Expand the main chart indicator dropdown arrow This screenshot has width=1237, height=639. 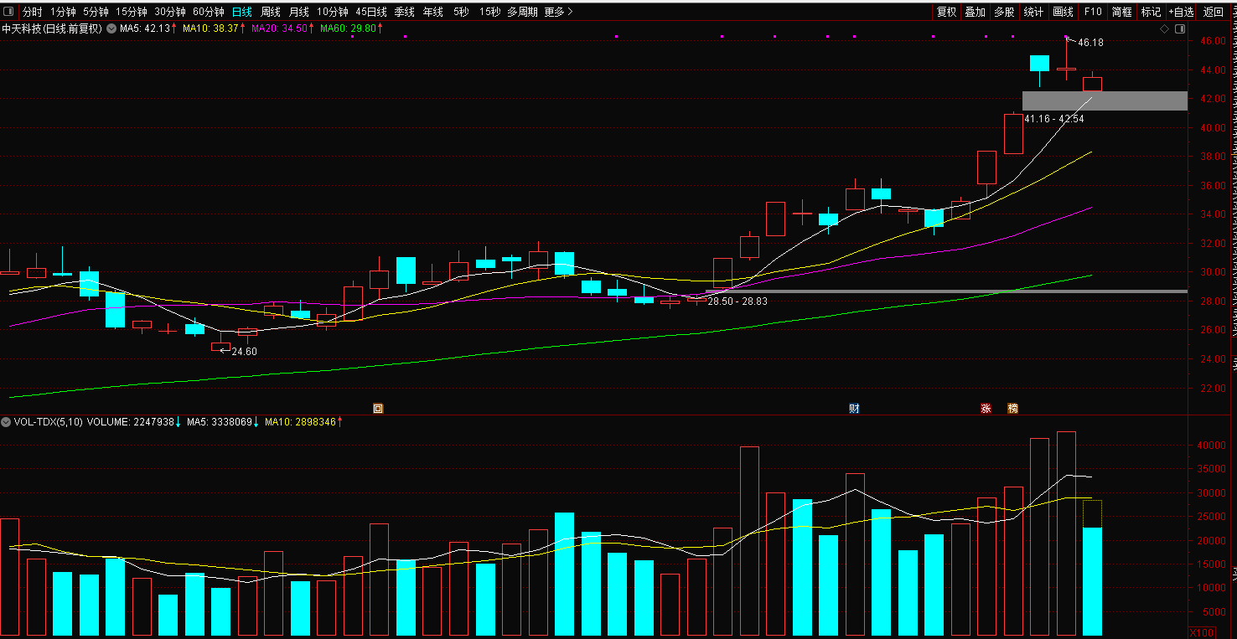click(111, 28)
